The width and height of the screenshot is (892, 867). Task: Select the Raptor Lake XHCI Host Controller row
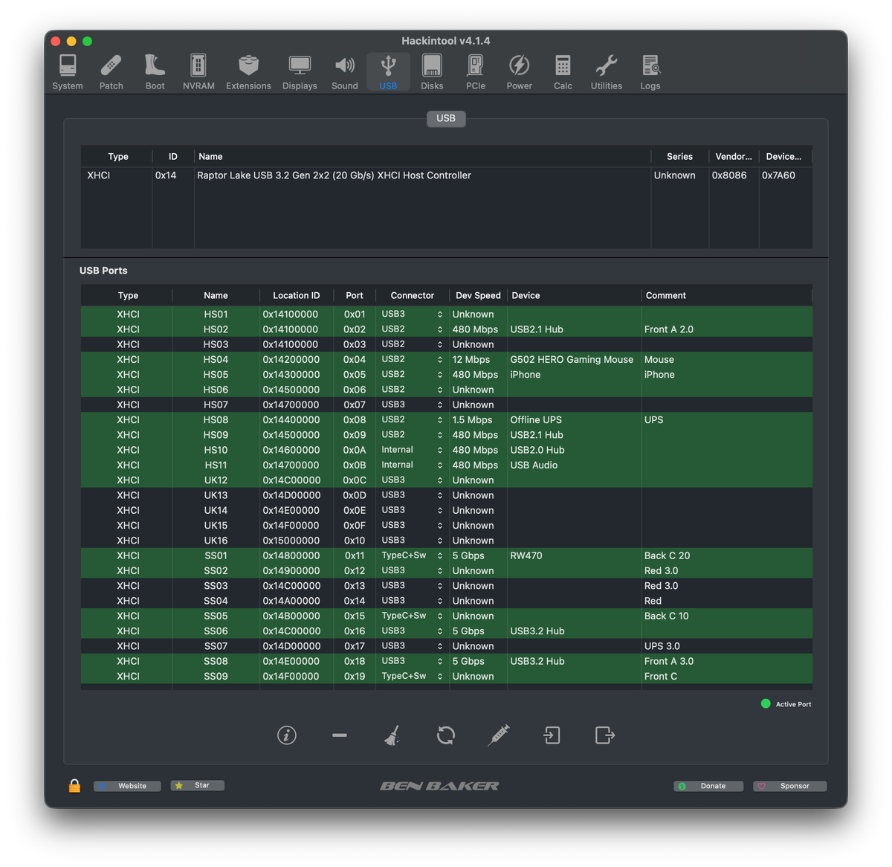(x=446, y=175)
